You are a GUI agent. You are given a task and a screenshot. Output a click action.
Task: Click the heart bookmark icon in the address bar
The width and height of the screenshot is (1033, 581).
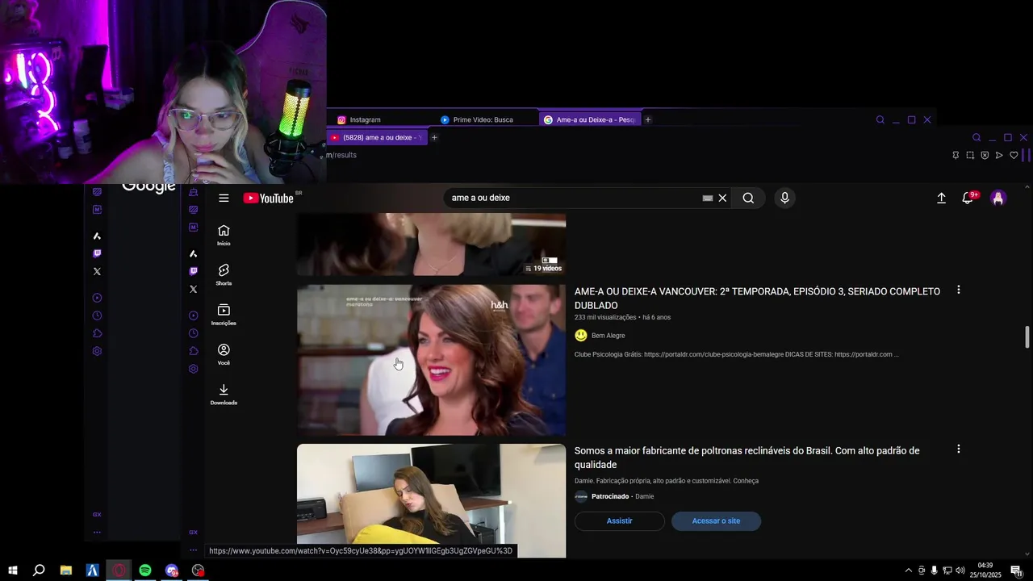pos(1014,155)
